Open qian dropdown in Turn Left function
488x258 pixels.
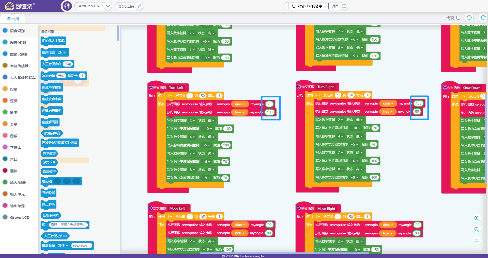click(240, 104)
